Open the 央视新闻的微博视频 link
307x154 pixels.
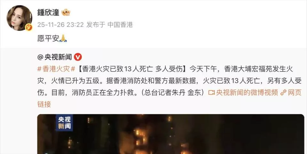click(247, 93)
